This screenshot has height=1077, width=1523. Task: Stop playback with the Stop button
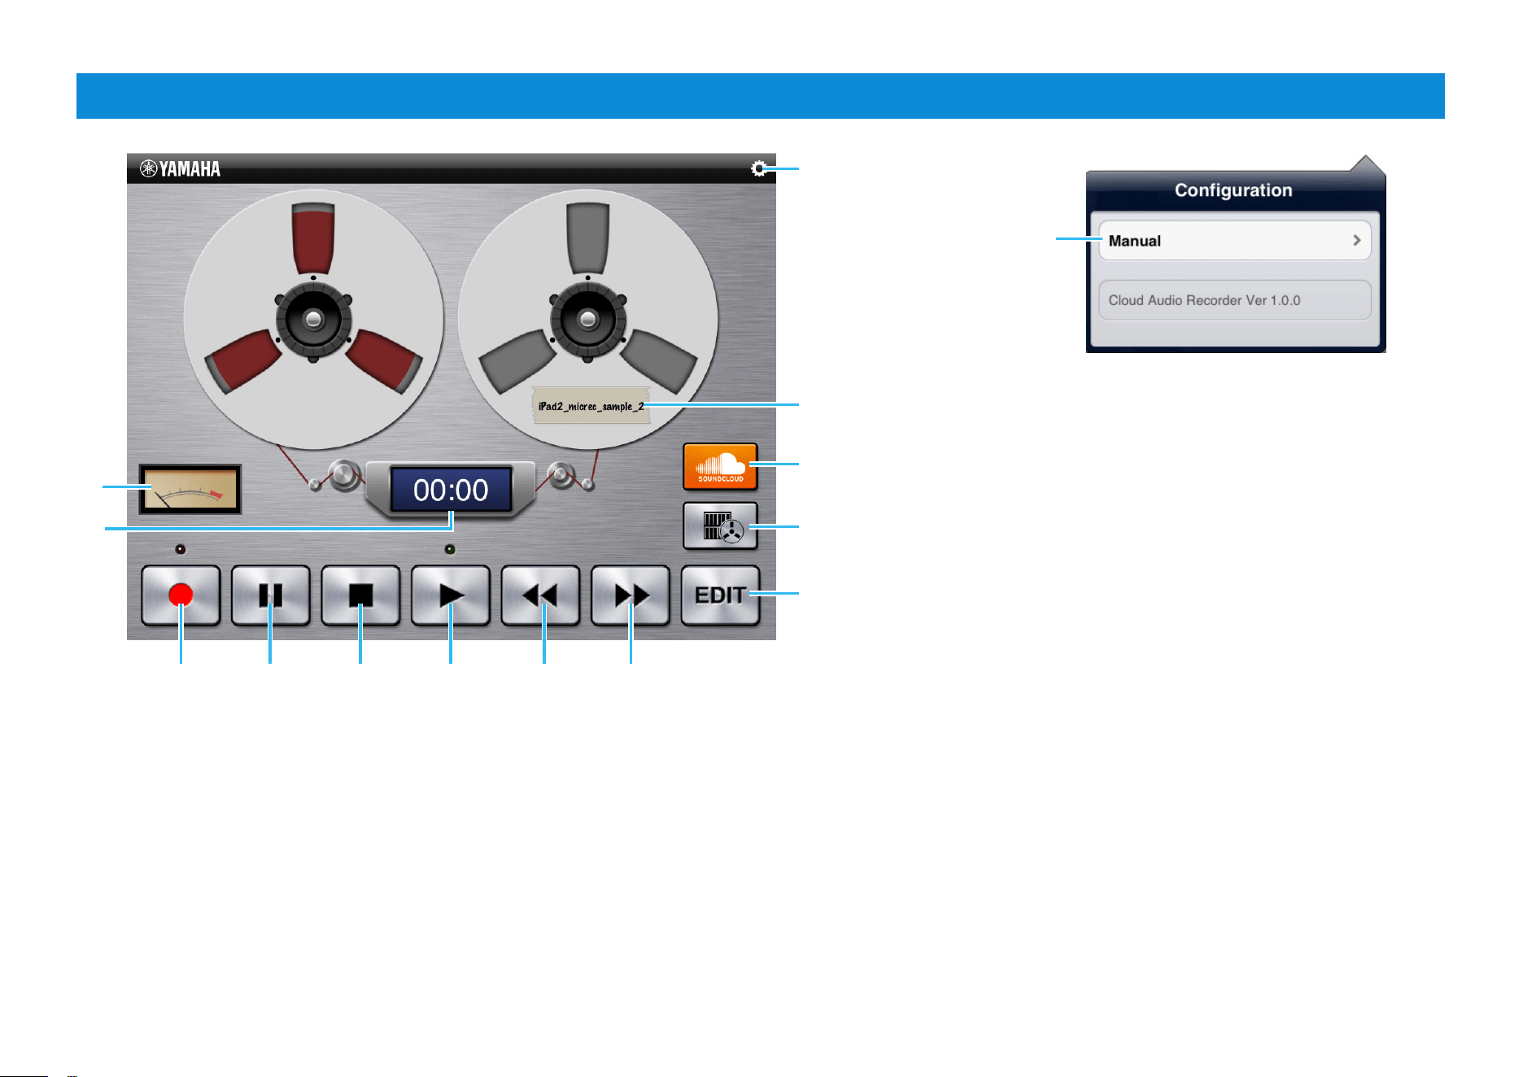360,595
